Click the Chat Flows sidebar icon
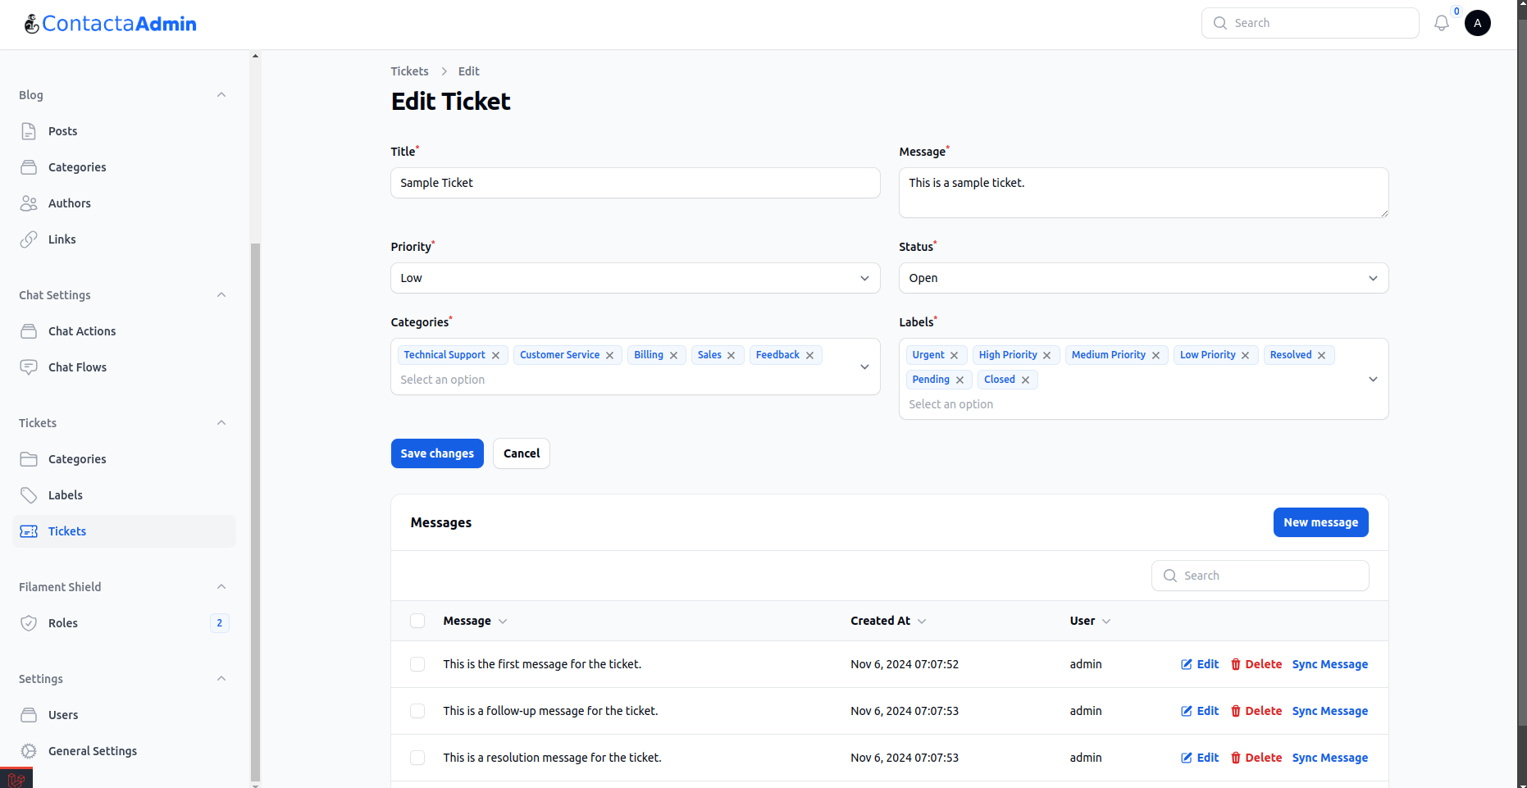The height and width of the screenshot is (788, 1527). coord(29,367)
